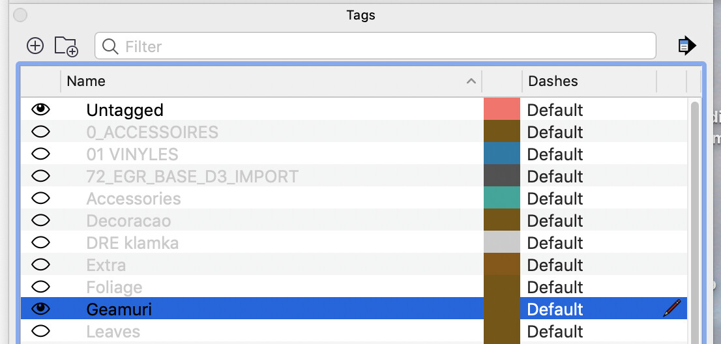Open the Details arrow menu icon
This screenshot has height=344, width=721.
pyautogui.click(x=687, y=46)
